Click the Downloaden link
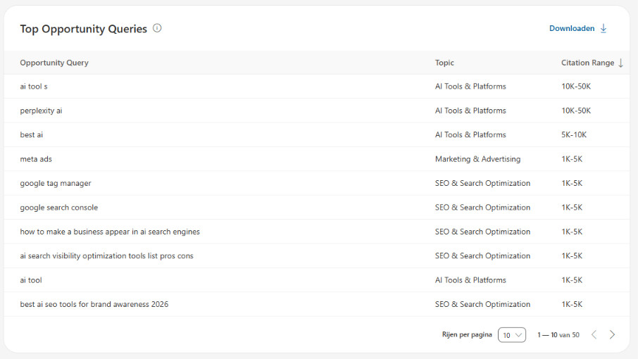Screen dimensions: 638x359 pyautogui.click(x=572, y=28)
